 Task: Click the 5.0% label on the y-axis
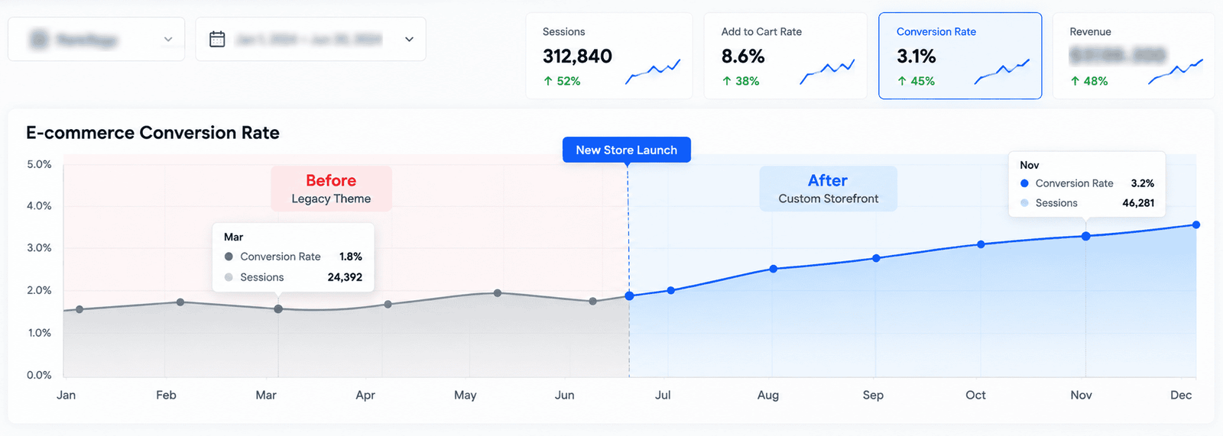pyautogui.click(x=39, y=164)
